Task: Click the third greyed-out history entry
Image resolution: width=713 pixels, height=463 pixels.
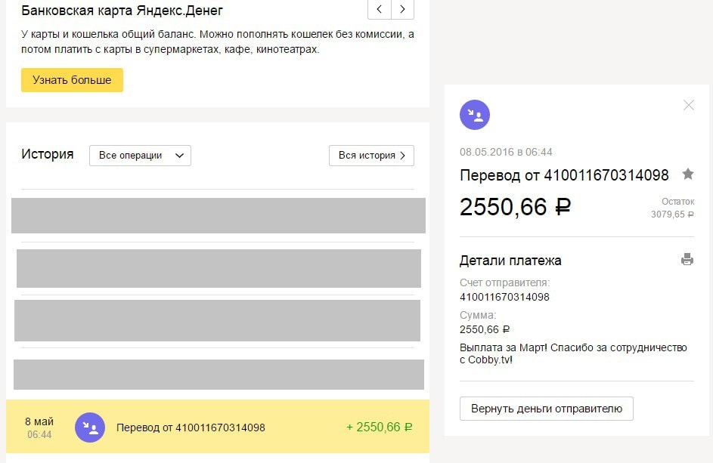Action: (x=217, y=320)
